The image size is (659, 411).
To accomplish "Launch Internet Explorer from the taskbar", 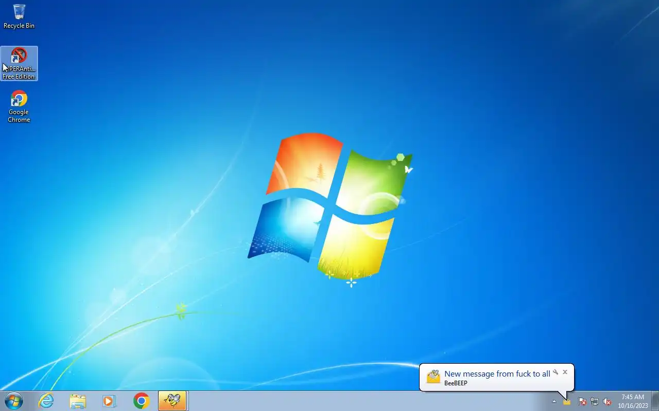I will click(x=46, y=401).
